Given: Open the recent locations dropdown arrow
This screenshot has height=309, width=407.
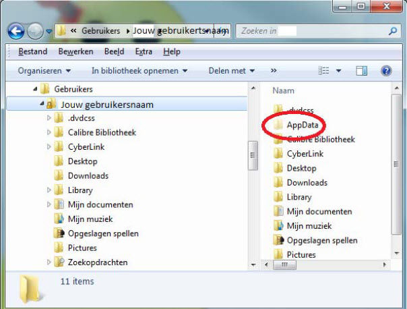Looking at the screenshot, I should 49,32.
